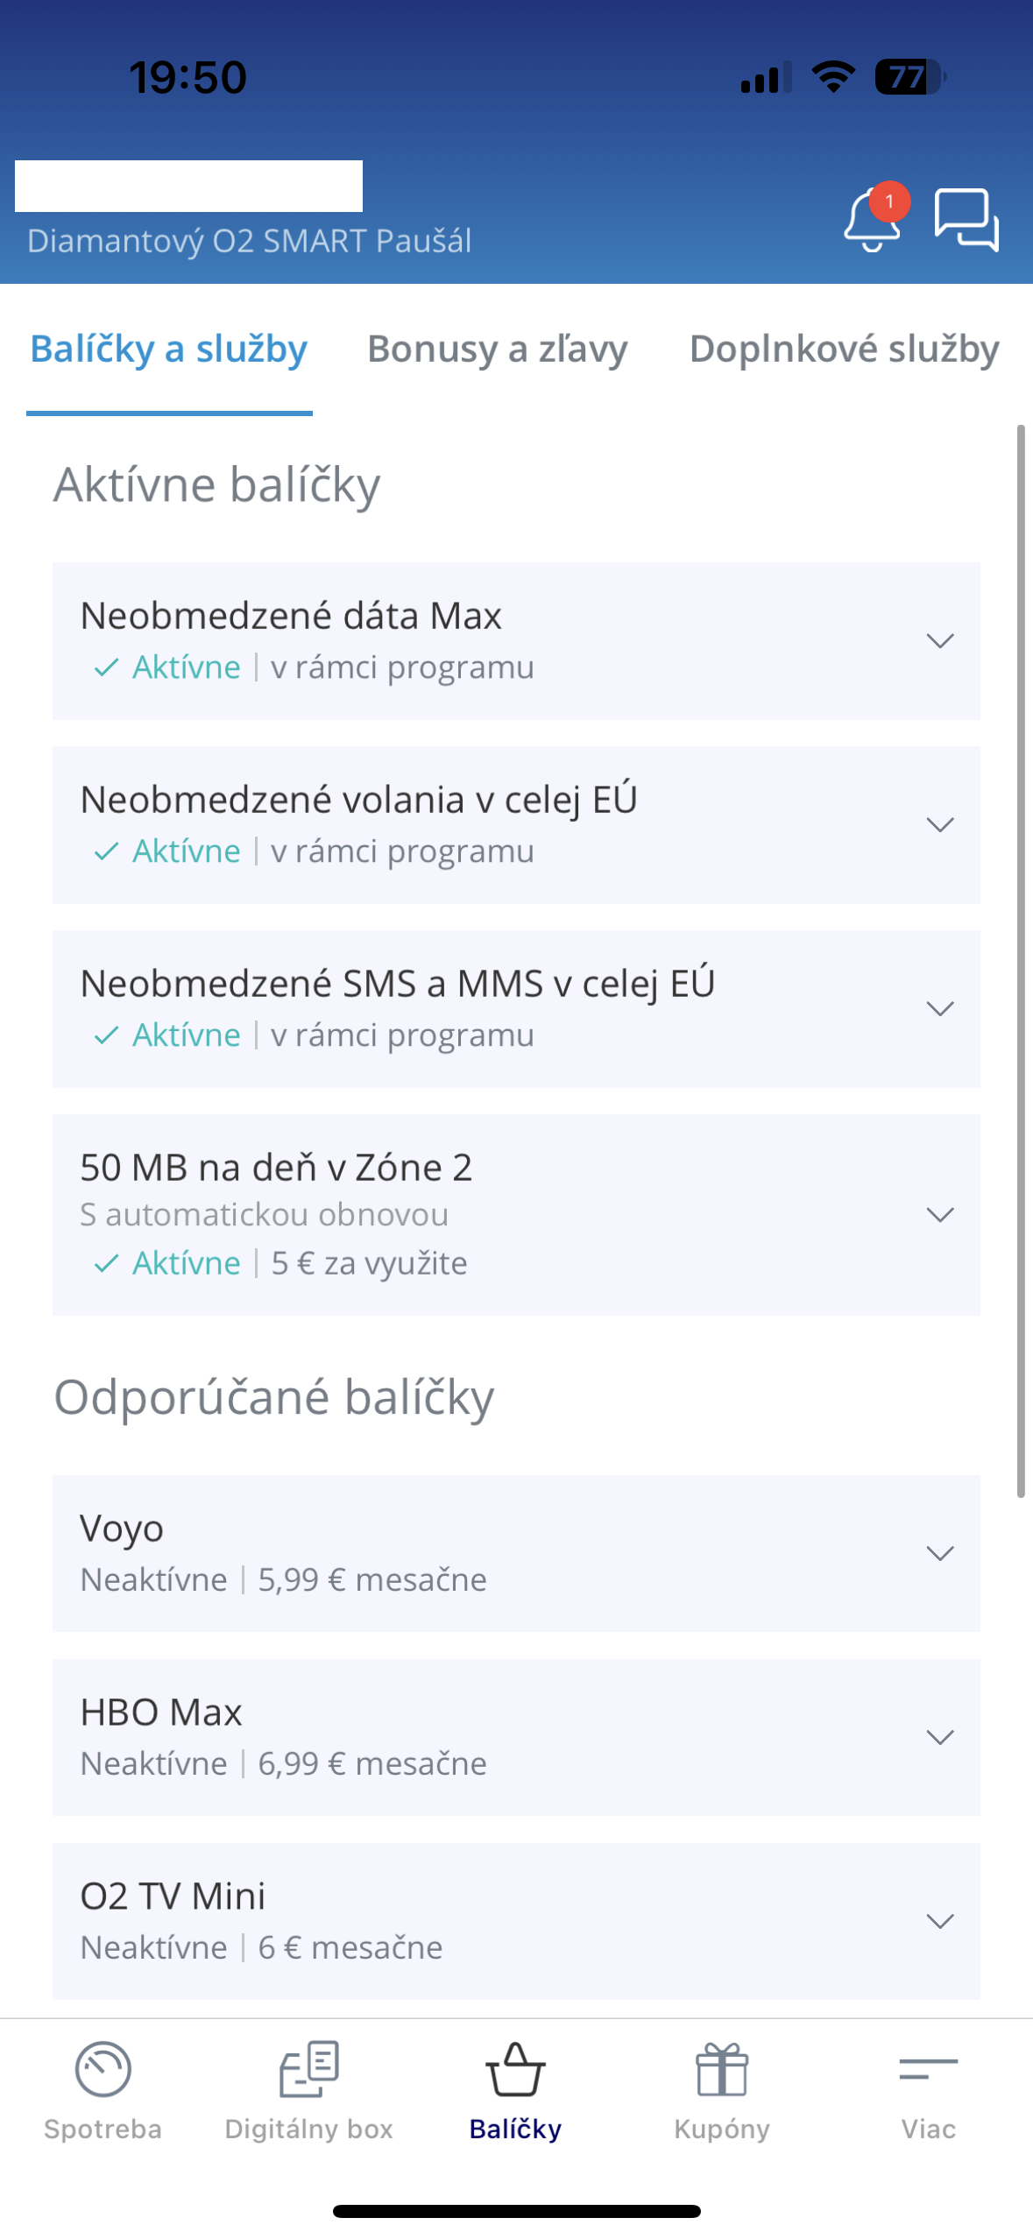Open the Kupóny gift icon
Viewport: 1033px width, 2239px height.
pyautogui.click(x=722, y=2069)
